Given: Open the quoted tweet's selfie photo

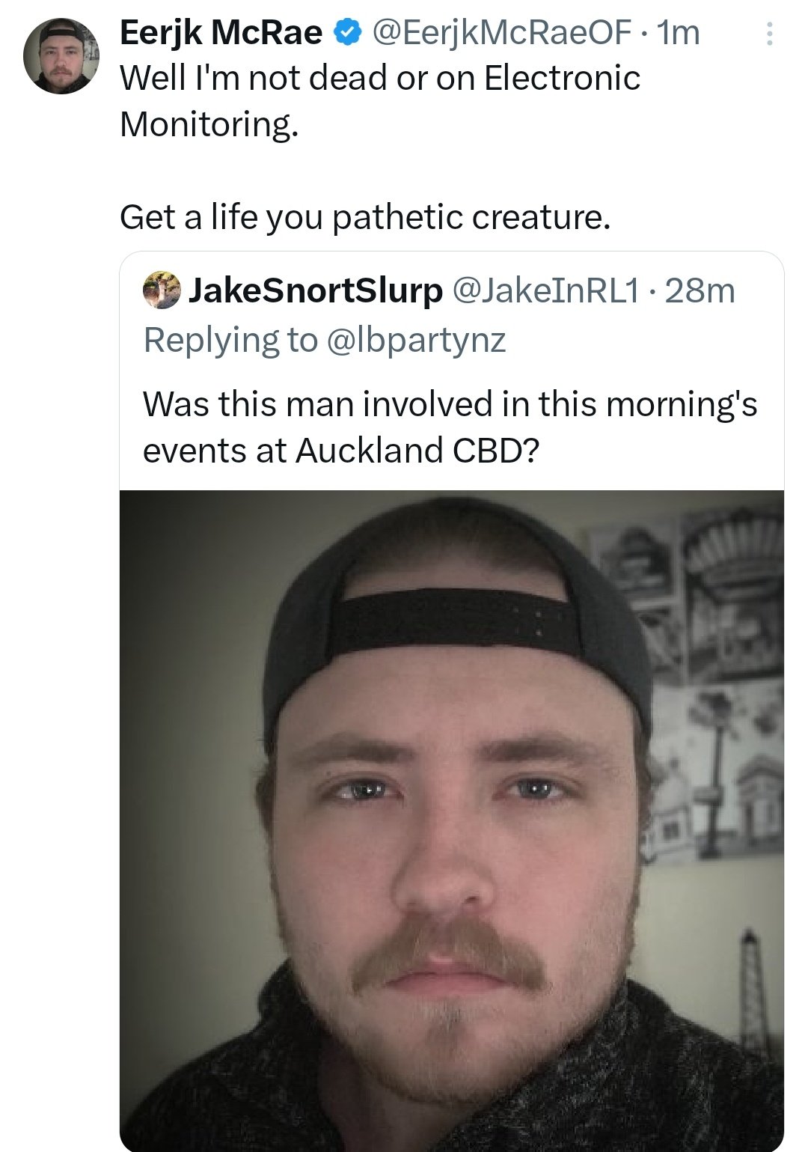Looking at the screenshot, I should click(x=452, y=820).
